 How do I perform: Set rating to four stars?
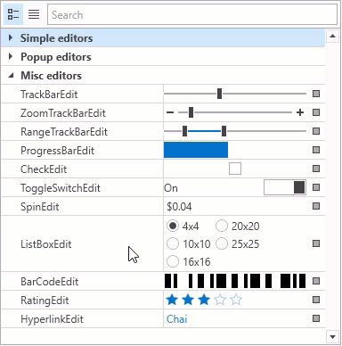tap(220, 300)
